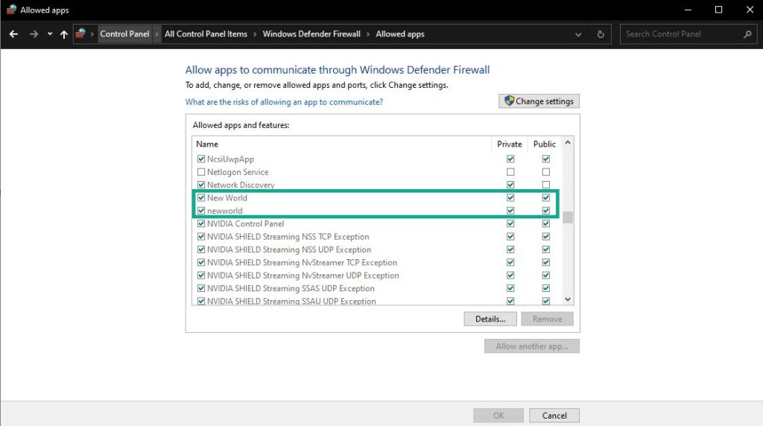The image size is (763, 426).
Task: Cancel the Allowed apps dialog
Action: pyautogui.click(x=554, y=416)
